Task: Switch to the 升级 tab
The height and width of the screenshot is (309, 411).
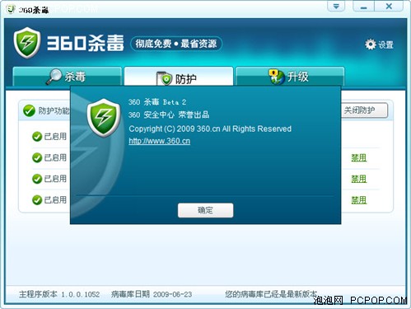Action: (x=290, y=76)
